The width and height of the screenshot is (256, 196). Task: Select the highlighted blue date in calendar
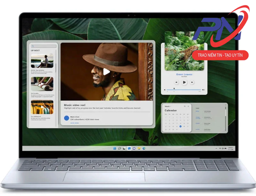[180, 127]
